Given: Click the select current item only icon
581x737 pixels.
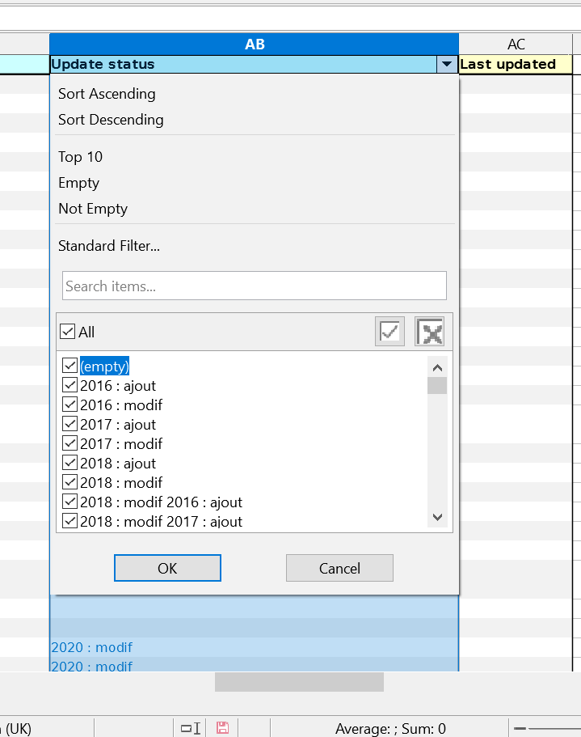Looking at the screenshot, I should 389,332.
